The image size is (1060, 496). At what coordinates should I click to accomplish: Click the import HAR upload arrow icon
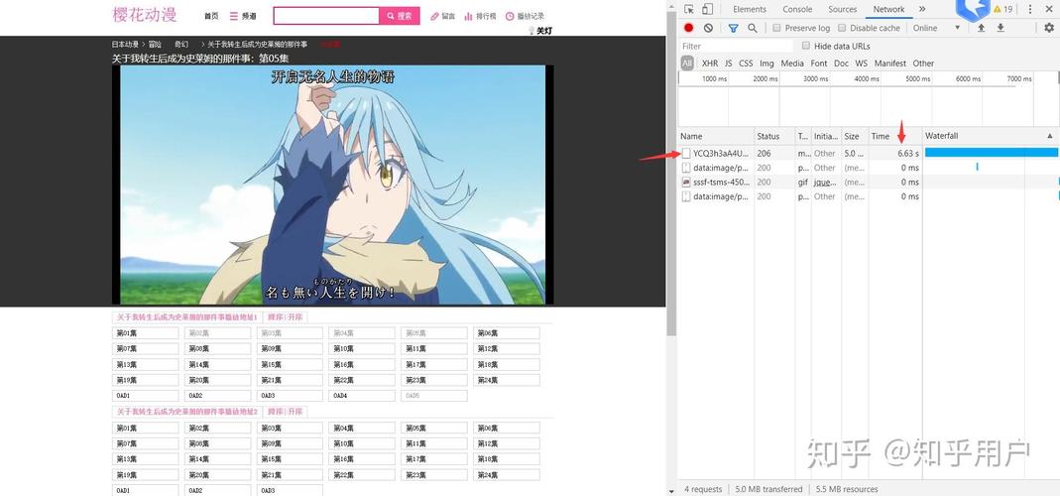[982, 28]
